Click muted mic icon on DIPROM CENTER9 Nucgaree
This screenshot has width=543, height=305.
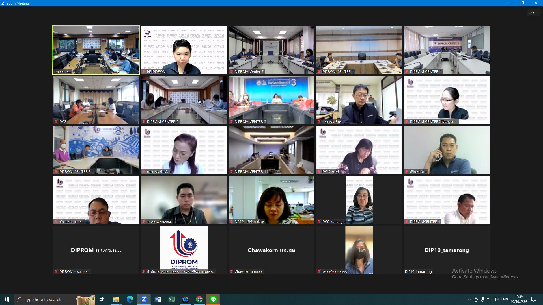pos(407,122)
